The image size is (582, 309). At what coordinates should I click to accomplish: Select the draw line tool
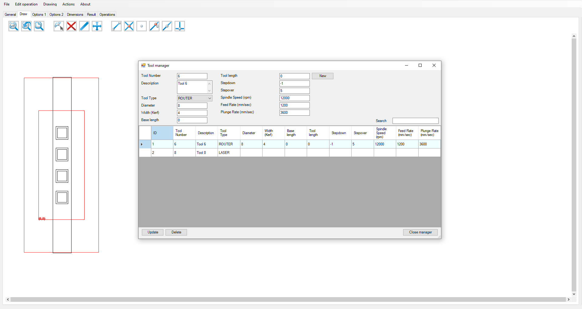(x=84, y=26)
